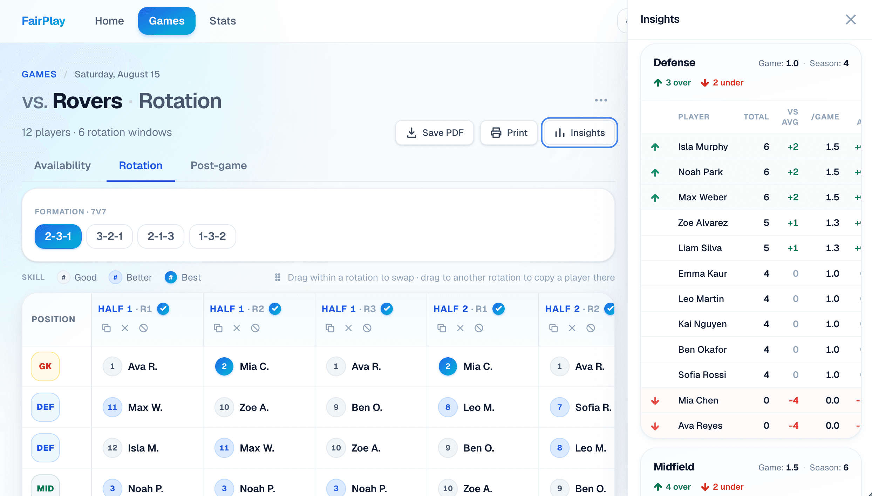Viewport: 872px width, 496px height.
Task: Click the block icon under Half 1 R1
Action: tap(143, 328)
